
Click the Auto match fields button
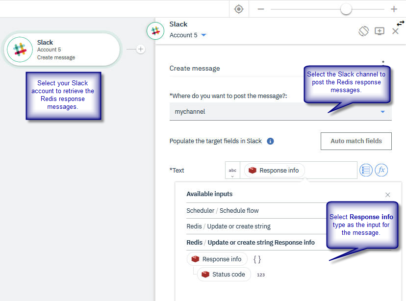tap(356, 141)
